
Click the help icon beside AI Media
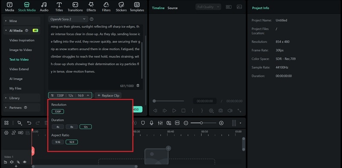coord(27,30)
